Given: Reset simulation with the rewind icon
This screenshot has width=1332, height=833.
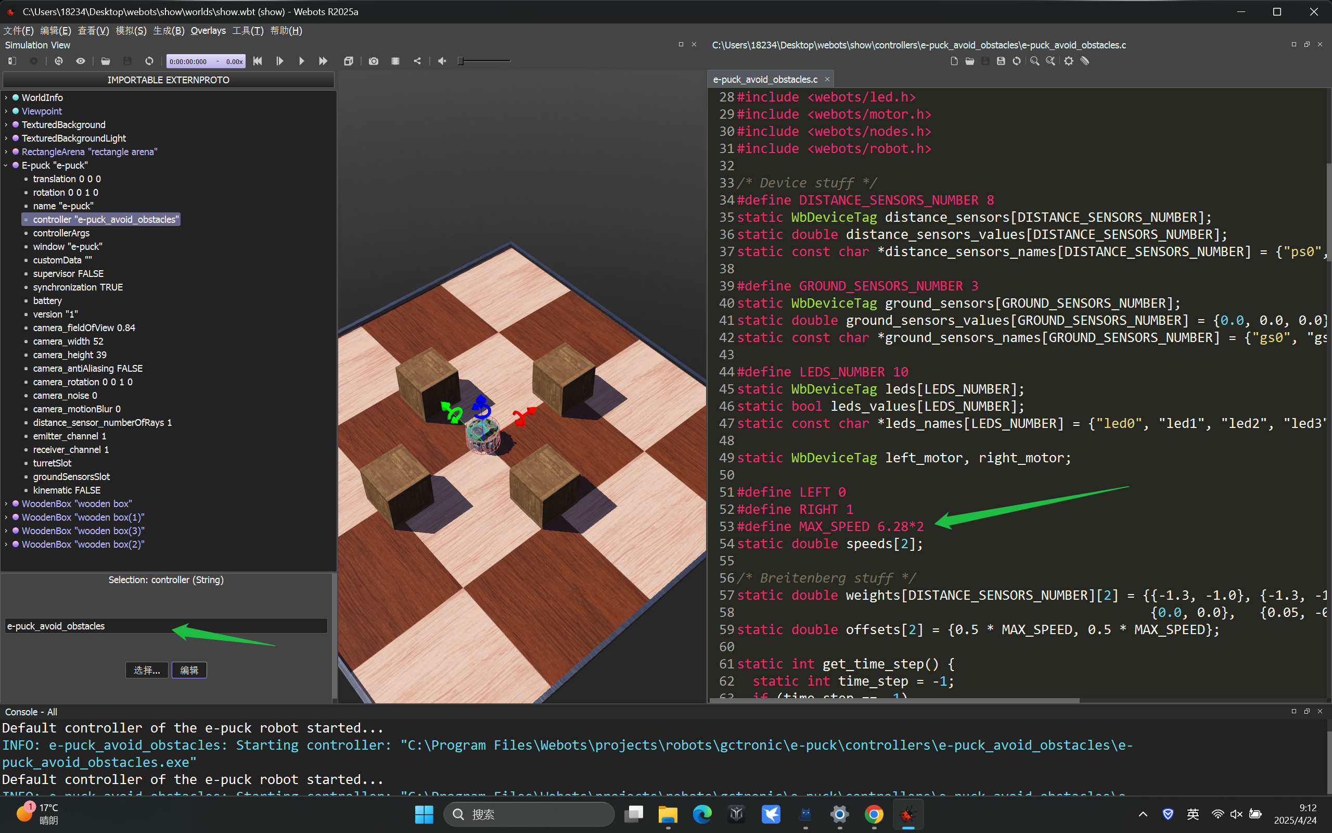Looking at the screenshot, I should click(258, 61).
